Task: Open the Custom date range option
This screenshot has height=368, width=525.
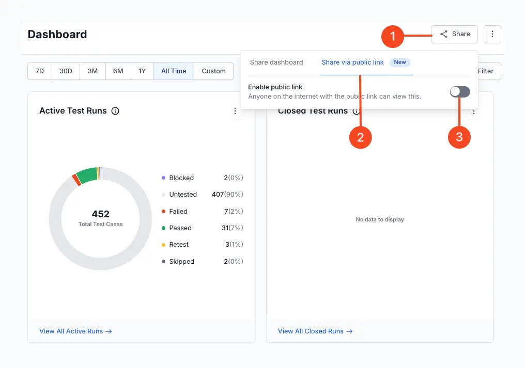Action: click(x=213, y=71)
